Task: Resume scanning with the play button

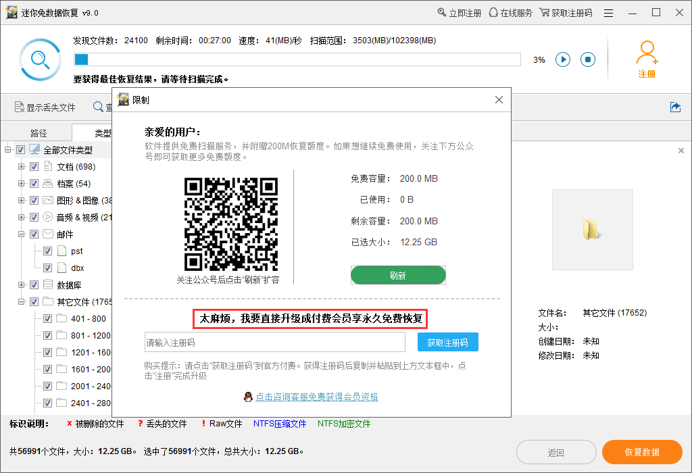Action: [x=563, y=59]
